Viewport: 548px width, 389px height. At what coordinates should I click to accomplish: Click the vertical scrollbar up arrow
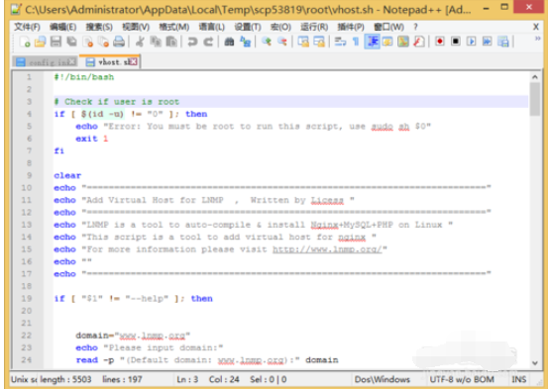point(535,77)
